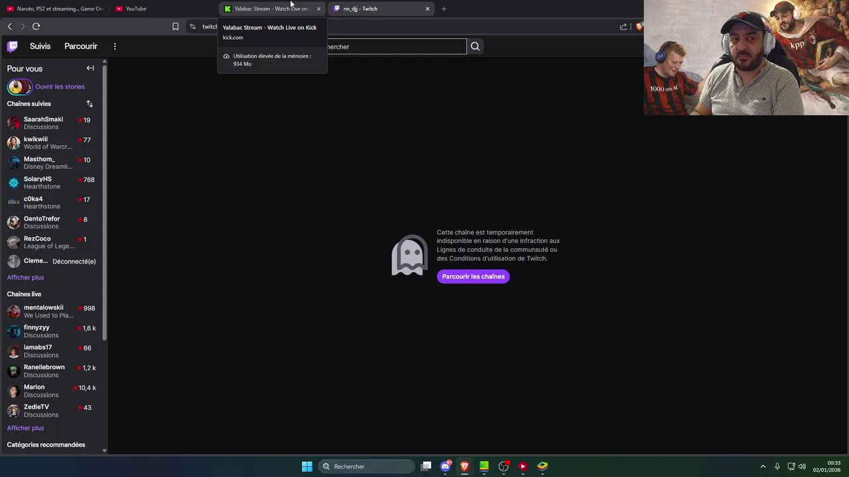Click Parcourir les chaînes button

(x=473, y=276)
